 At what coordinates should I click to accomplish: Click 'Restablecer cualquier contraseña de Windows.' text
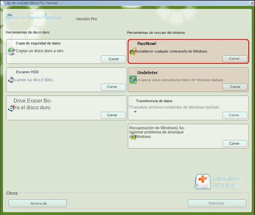coord(171,51)
